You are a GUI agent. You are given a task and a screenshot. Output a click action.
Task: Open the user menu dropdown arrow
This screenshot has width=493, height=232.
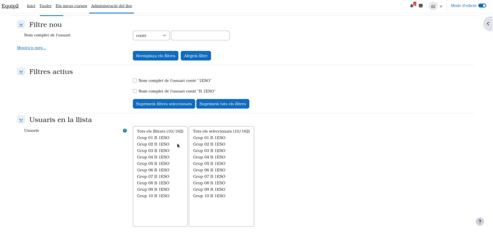441,6
